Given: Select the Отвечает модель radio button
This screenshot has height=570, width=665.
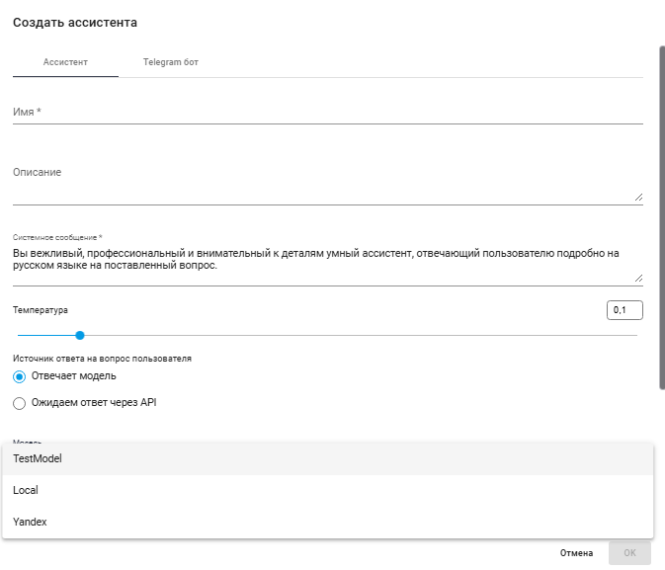Looking at the screenshot, I should 20,376.
